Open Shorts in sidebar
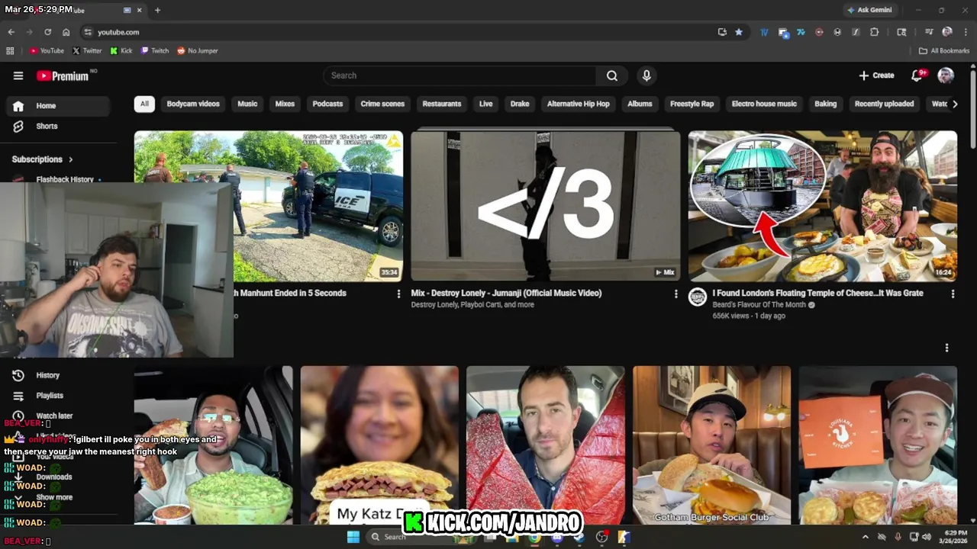Image resolution: width=977 pixels, height=549 pixels. [58, 127]
